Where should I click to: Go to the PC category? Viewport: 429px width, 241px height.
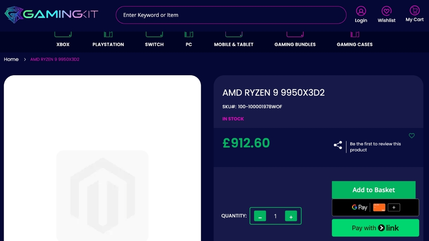pos(189,44)
